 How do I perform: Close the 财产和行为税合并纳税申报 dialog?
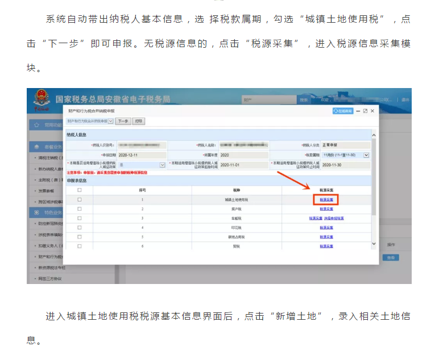tap(372, 111)
